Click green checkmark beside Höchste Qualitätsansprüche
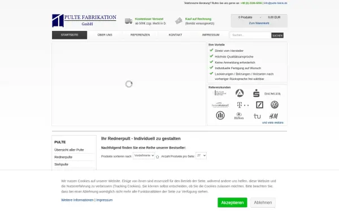 211,56
